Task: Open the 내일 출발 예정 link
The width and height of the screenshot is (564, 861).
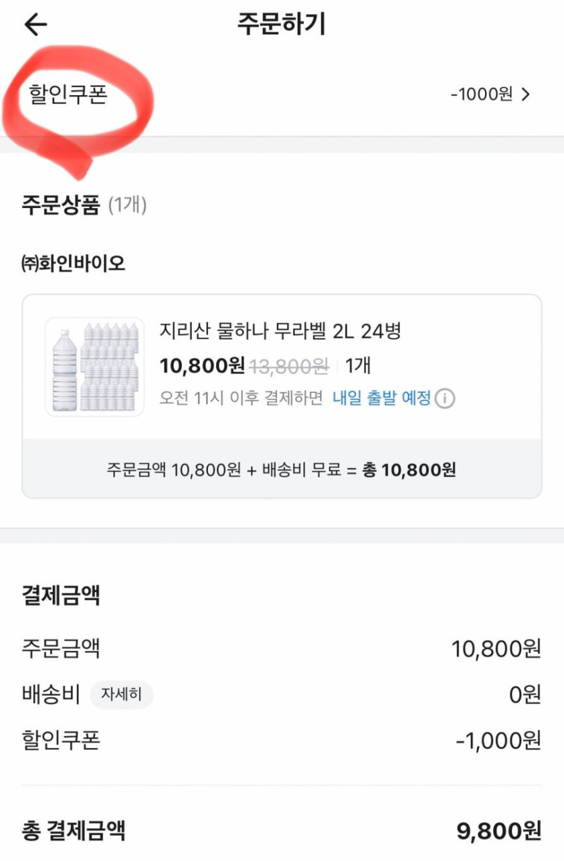Action: [381, 398]
